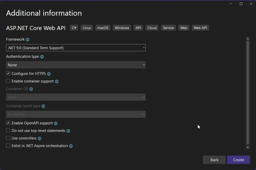Click info icon beside Enable container support
This screenshot has height=170, width=256.
[57, 81]
